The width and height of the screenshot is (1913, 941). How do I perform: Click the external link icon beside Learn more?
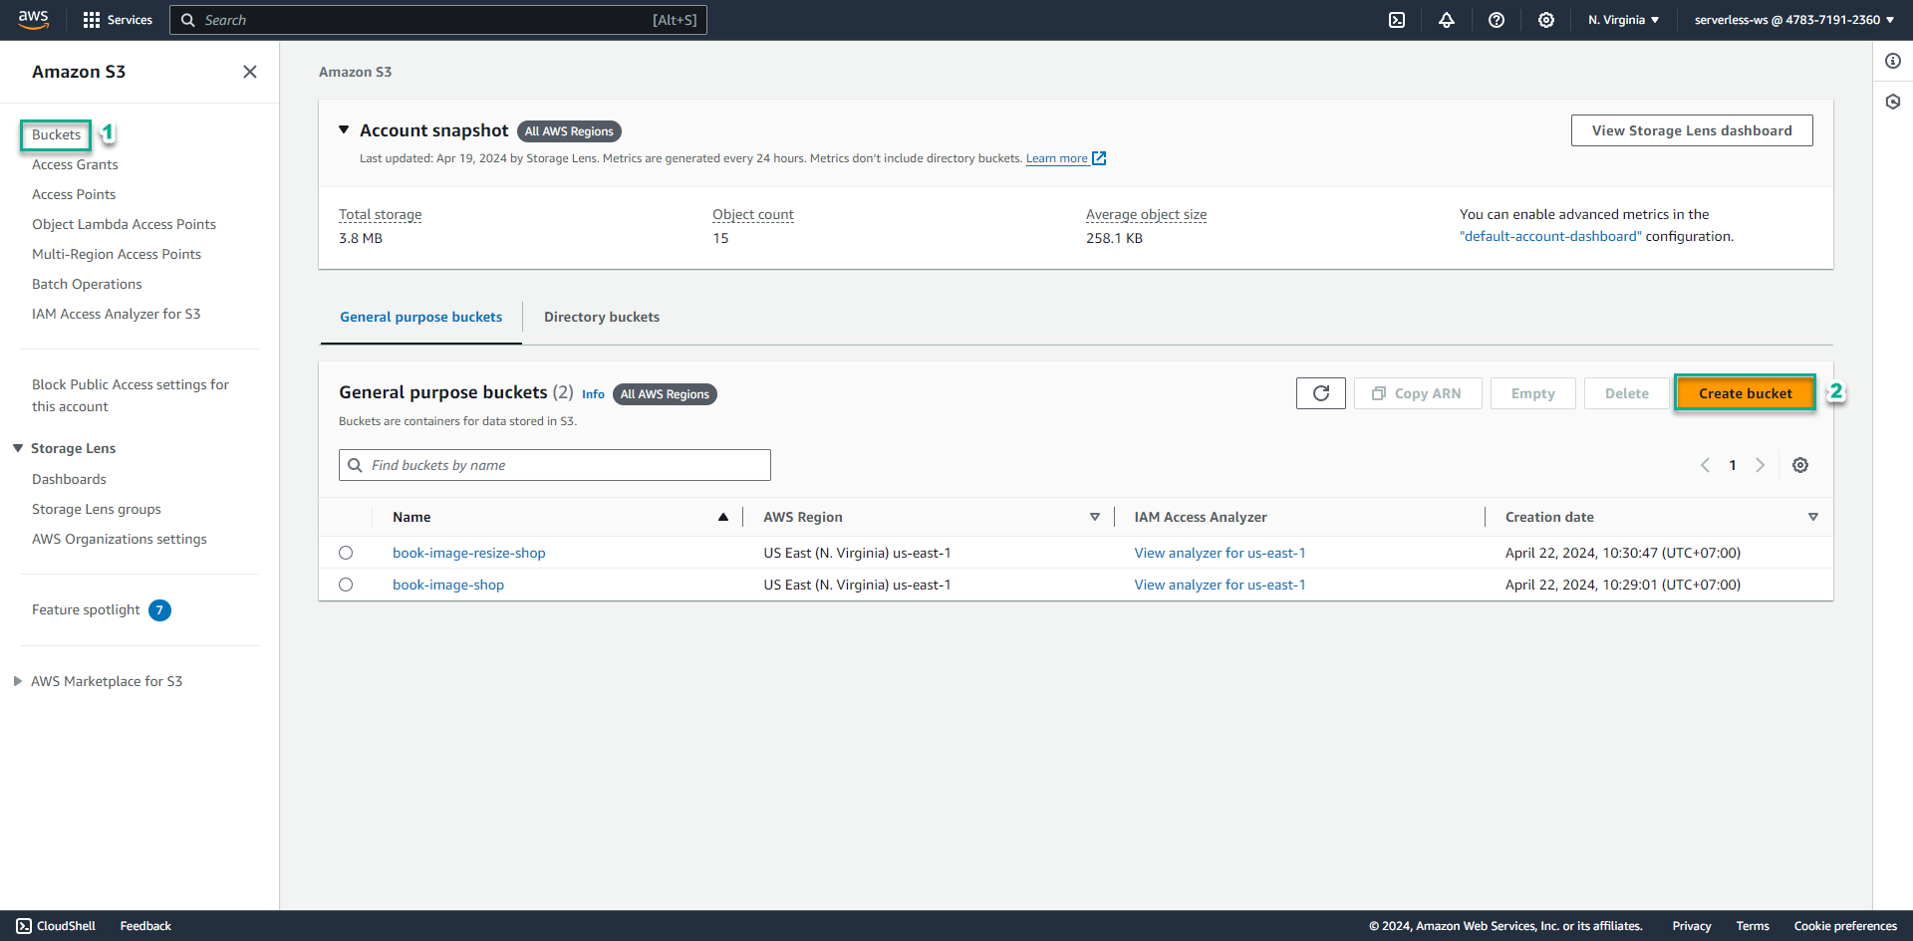(1099, 158)
